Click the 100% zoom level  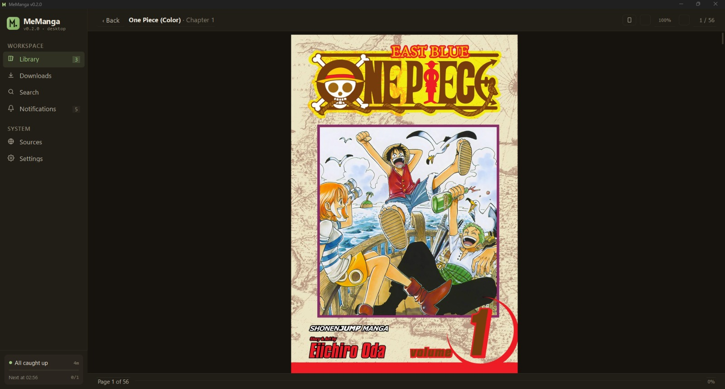(665, 20)
